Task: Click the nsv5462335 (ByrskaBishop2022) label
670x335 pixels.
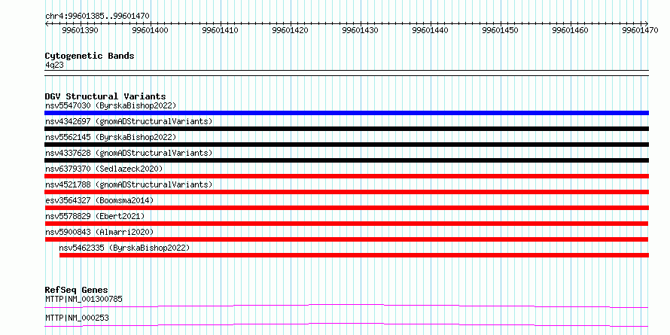Action: 124,248
